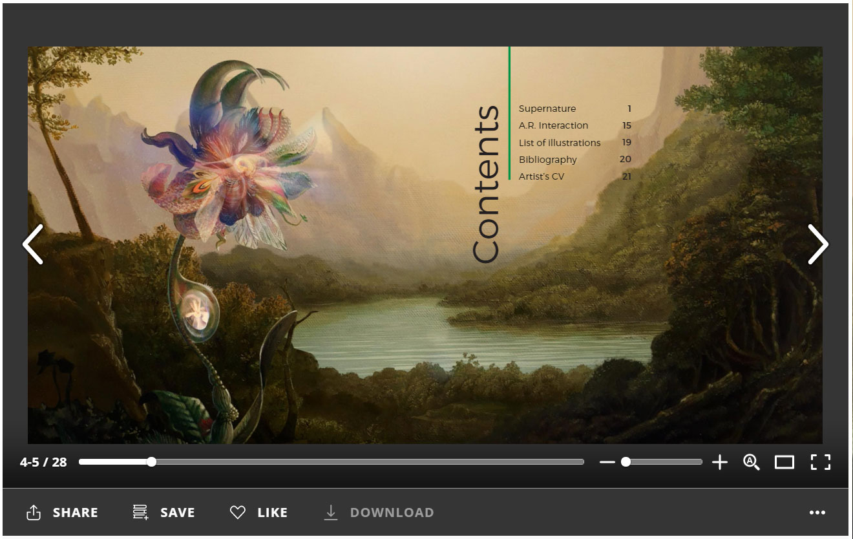Viewport: 853px width, 539px height.
Task: Go back using the left arrow
Action: [x=33, y=244]
